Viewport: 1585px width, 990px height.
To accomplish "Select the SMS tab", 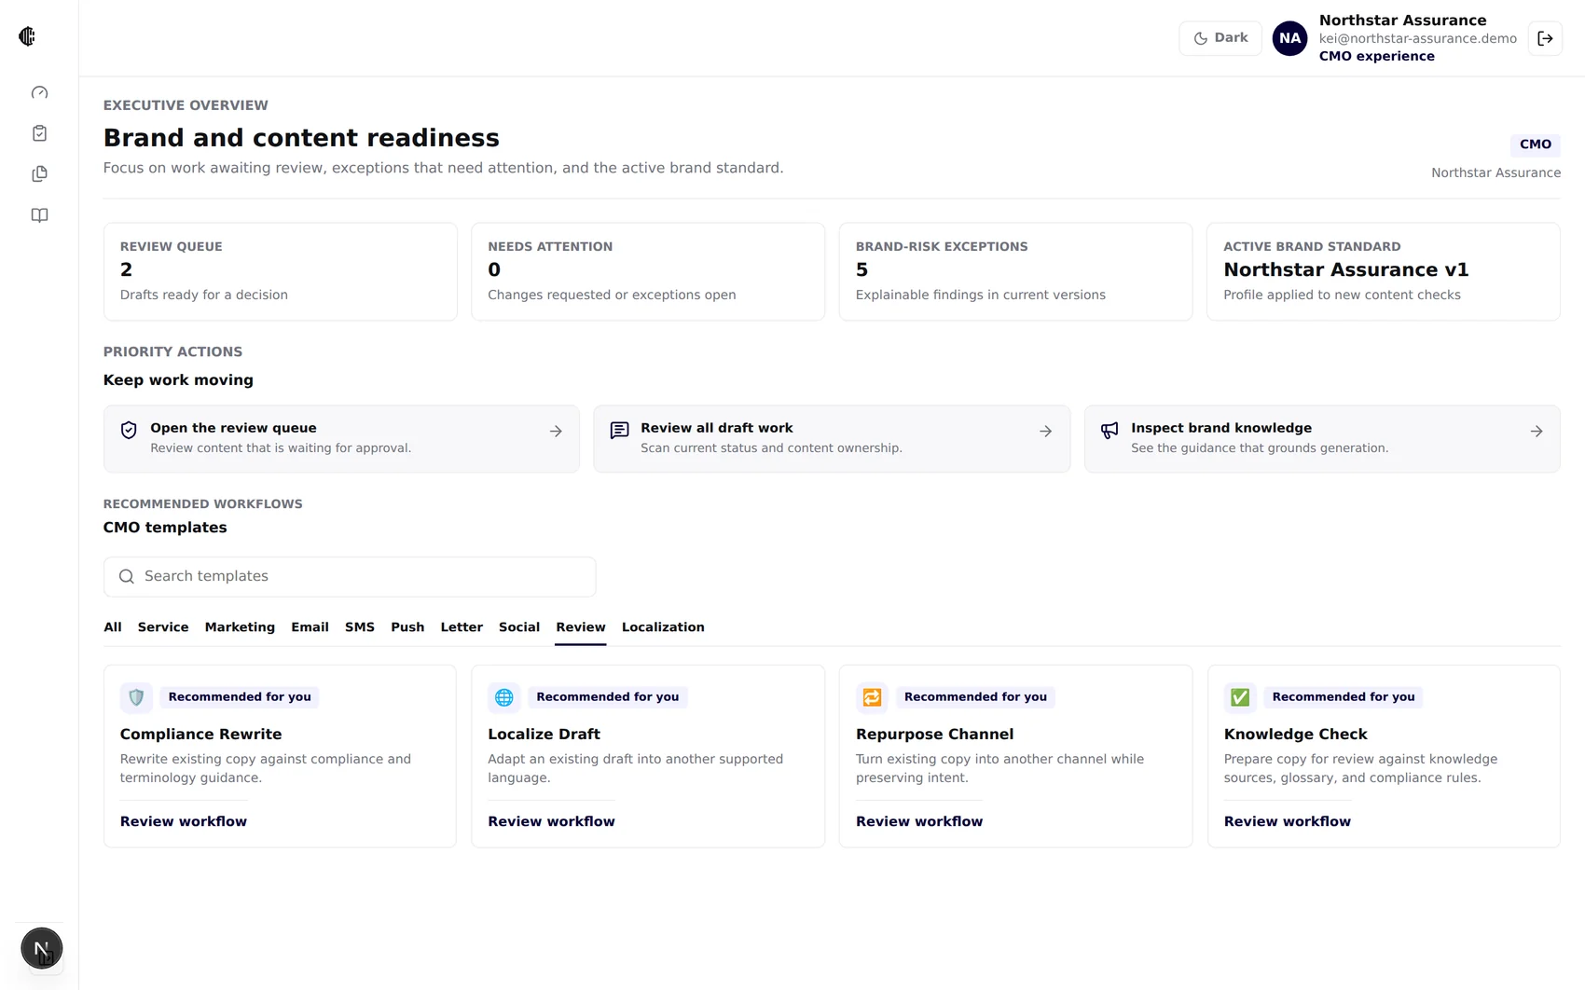I will point(360,627).
